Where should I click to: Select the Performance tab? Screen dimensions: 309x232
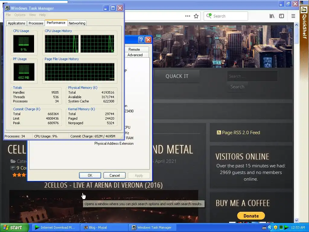56,23
